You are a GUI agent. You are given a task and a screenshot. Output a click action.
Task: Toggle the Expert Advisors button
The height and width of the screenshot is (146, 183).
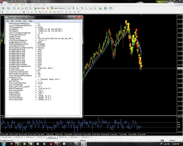[x=58, y=8]
